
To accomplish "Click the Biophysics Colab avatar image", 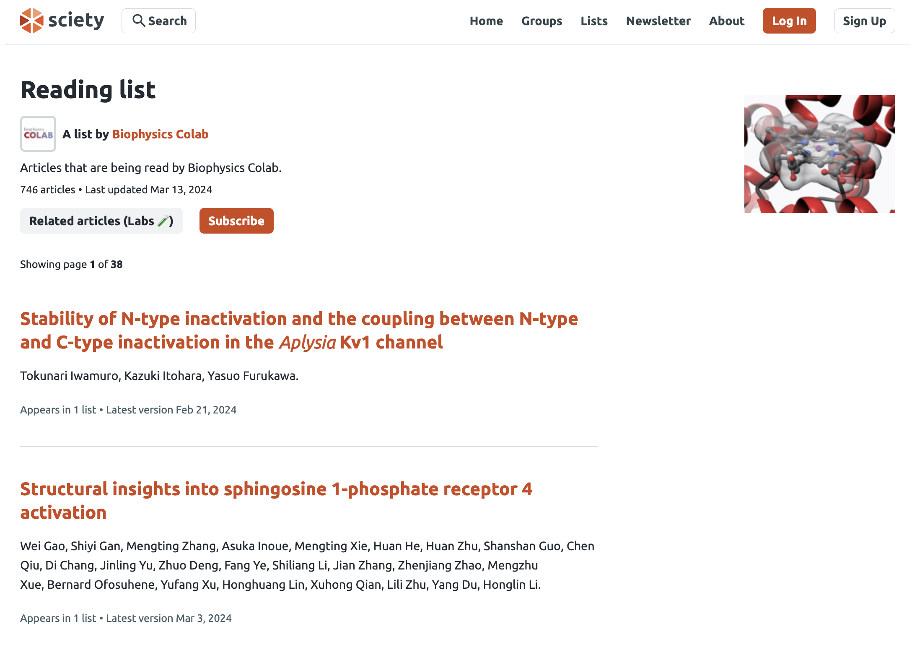I will [x=38, y=134].
